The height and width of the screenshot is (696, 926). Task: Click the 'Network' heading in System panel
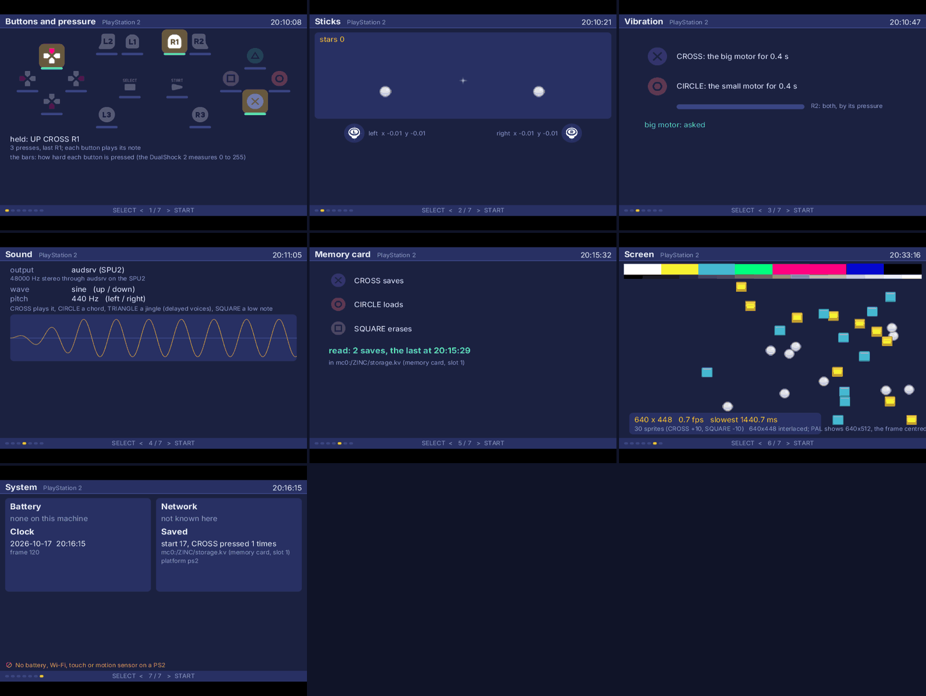179,507
